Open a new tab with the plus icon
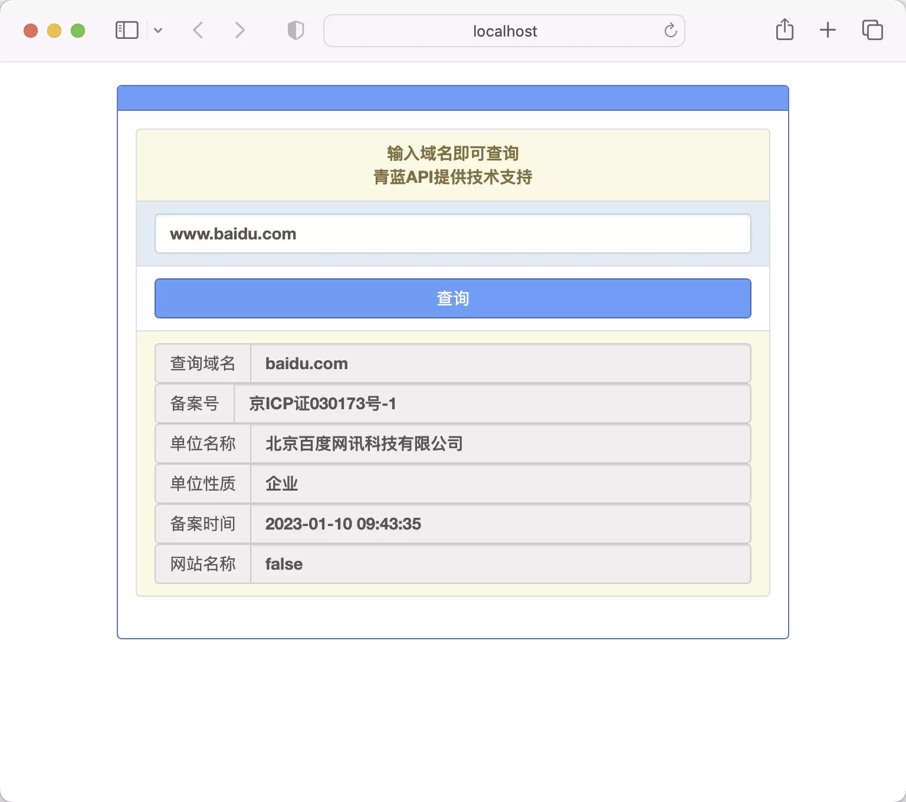The image size is (906, 802). pos(828,30)
